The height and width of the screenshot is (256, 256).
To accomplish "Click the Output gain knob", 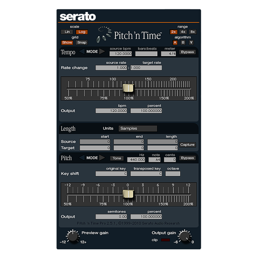I will click(184, 236).
